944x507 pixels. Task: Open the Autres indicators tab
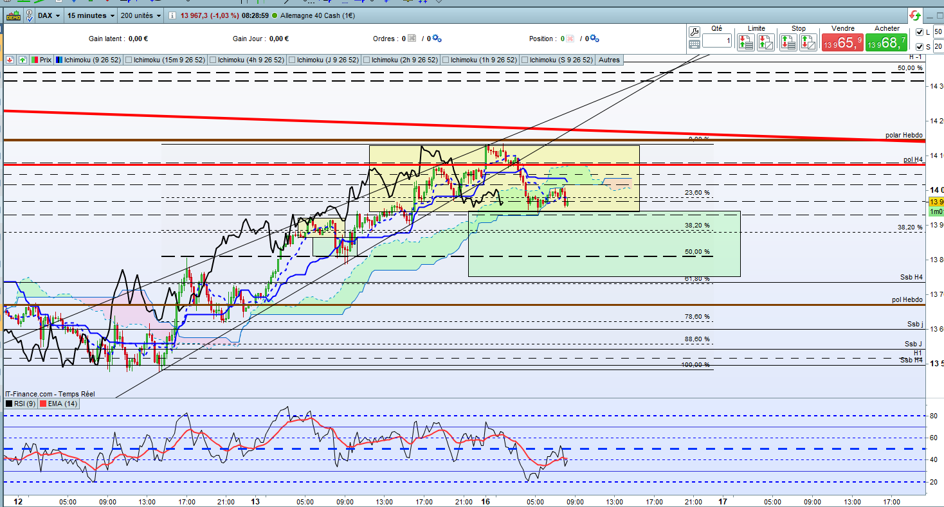(609, 60)
